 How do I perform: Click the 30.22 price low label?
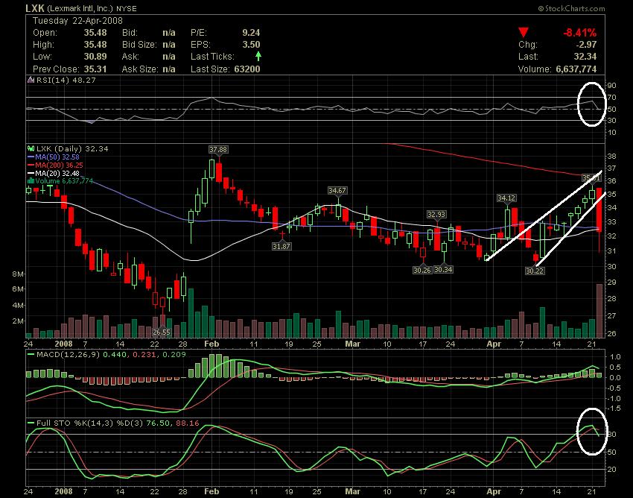click(x=535, y=271)
